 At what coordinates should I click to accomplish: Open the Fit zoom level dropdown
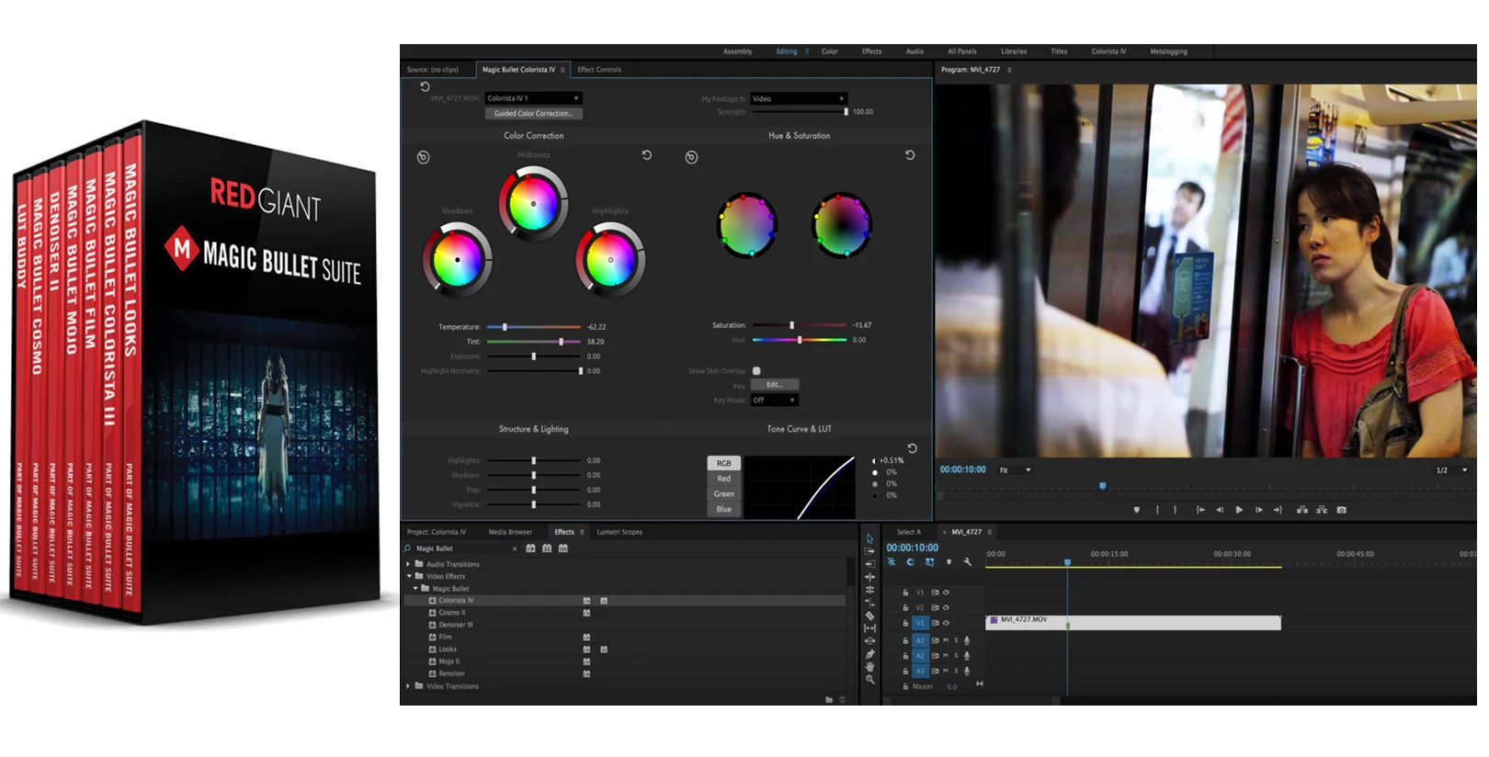pos(1016,470)
